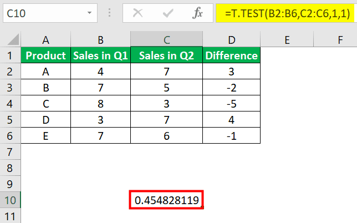This screenshot has height=223, width=357.
Task: Click the 'Difference' header cell
Action: [231, 55]
